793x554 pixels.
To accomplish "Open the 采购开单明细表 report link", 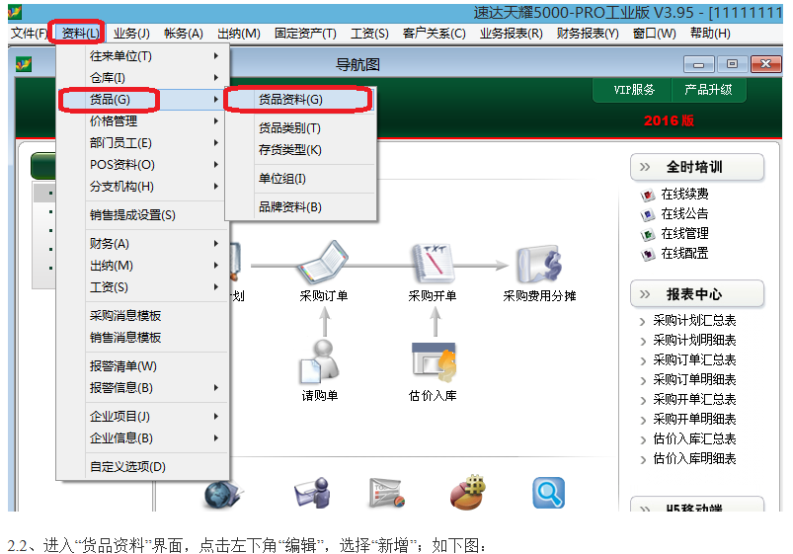I will click(x=694, y=420).
